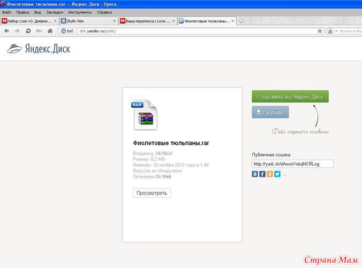
Task: Click the Размер 8,2 МБ text
Action: [x=149, y=159]
